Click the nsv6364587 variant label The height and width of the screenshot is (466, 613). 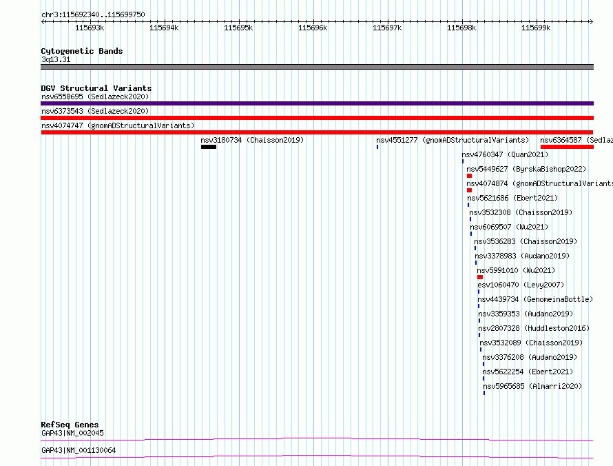pyautogui.click(x=576, y=140)
